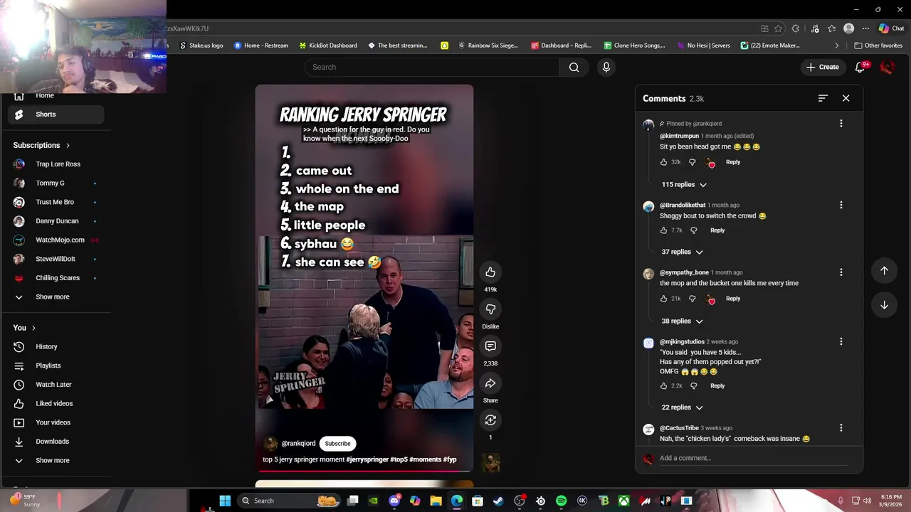Screen dimensions: 911x512
Task: Dislike @sympathy_bone's comment
Action: point(692,299)
